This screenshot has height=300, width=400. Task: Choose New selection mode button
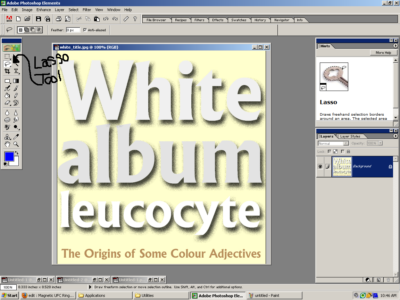[20, 30]
